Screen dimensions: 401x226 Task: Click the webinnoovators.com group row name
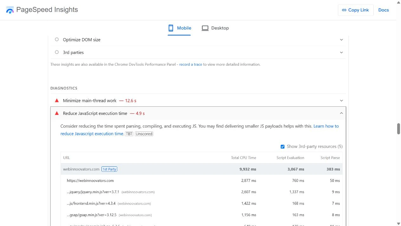[x=81, y=169]
